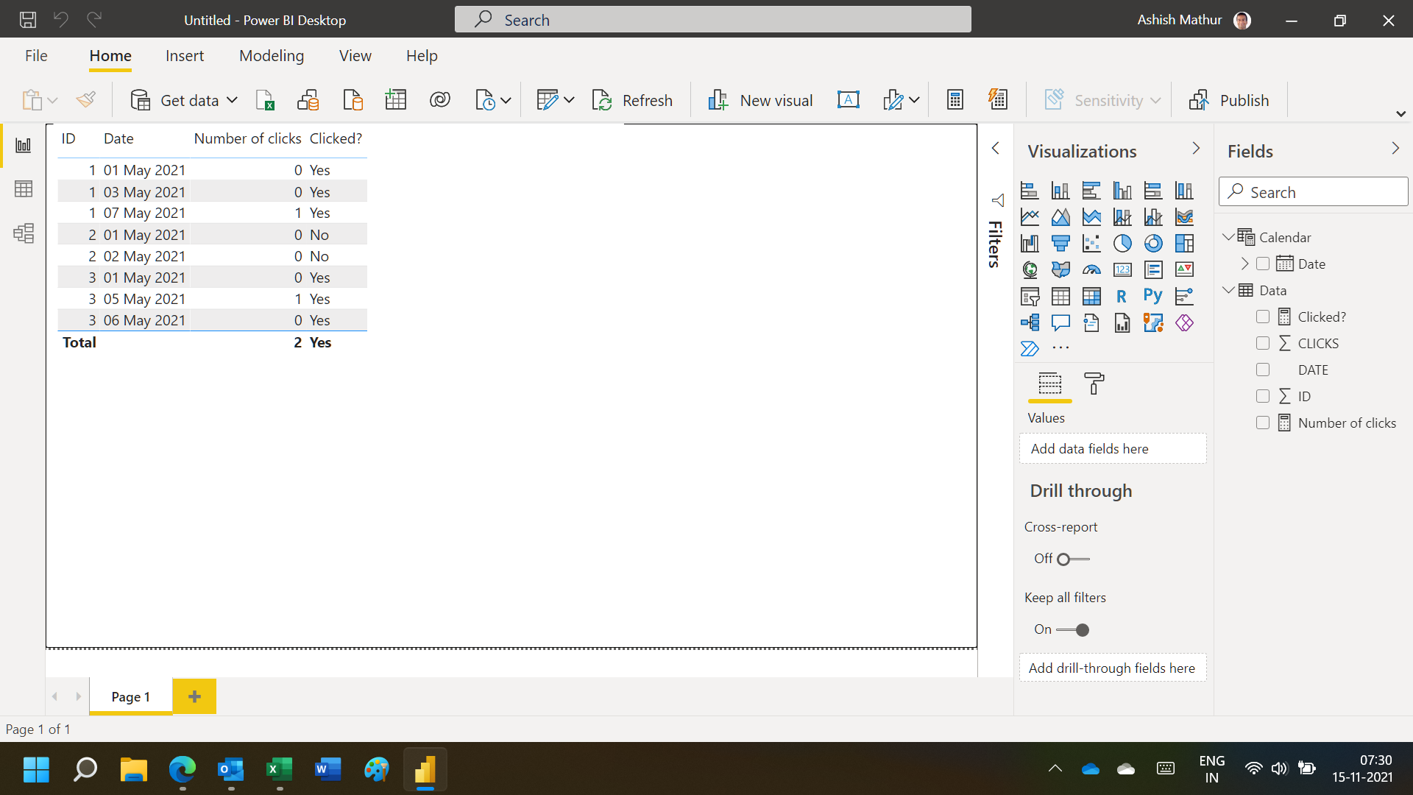
Task: Click the title bar Search box
Action: tap(712, 20)
